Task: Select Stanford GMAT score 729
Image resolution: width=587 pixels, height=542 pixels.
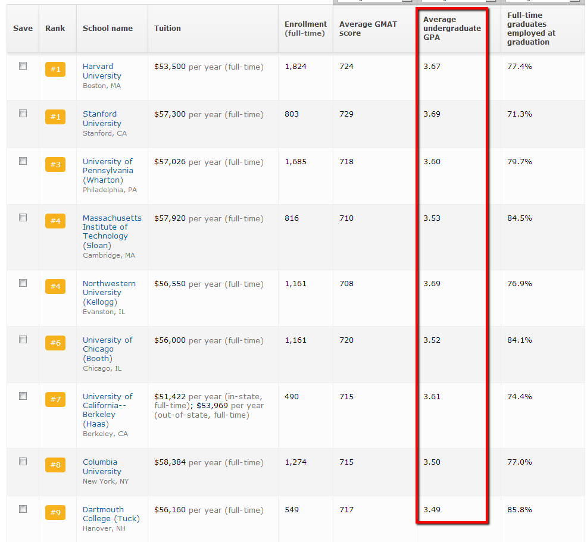Action: pyautogui.click(x=346, y=114)
